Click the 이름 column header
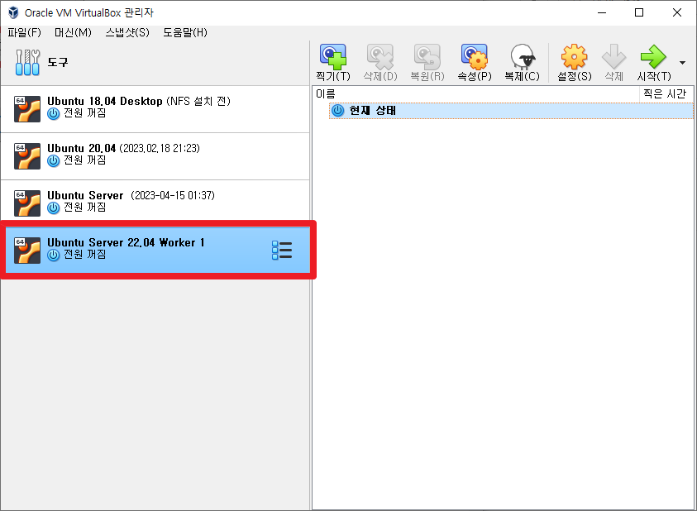 click(x=475, y=93)
